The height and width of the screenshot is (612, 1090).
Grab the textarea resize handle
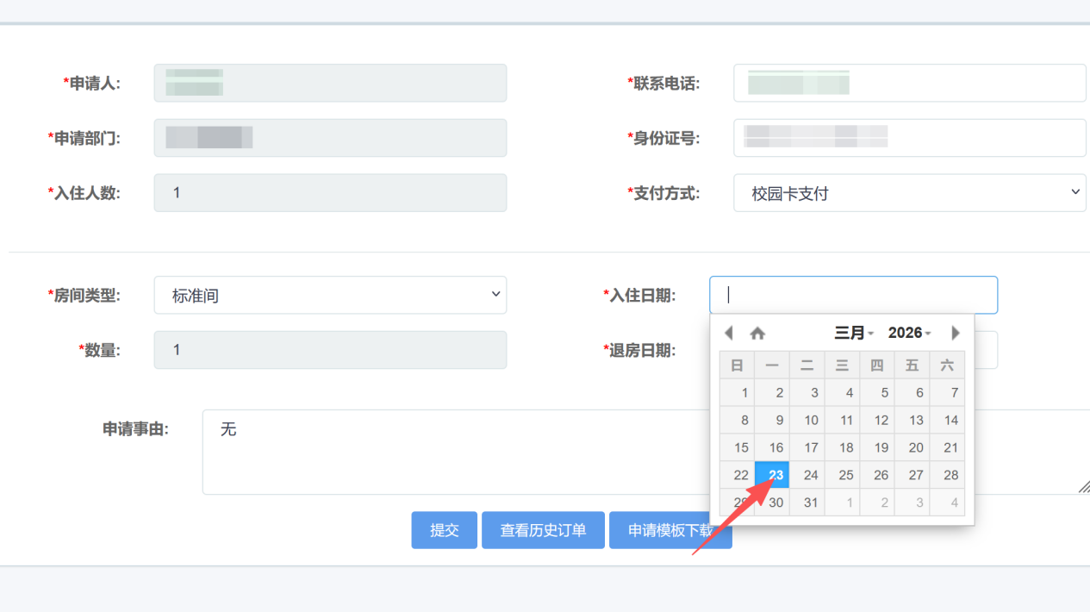point(1083,487)
